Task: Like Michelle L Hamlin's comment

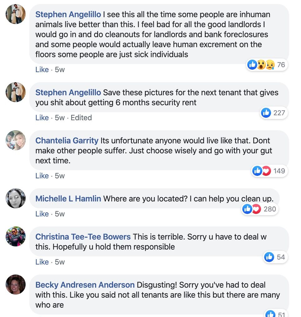Action: (42, 214)
